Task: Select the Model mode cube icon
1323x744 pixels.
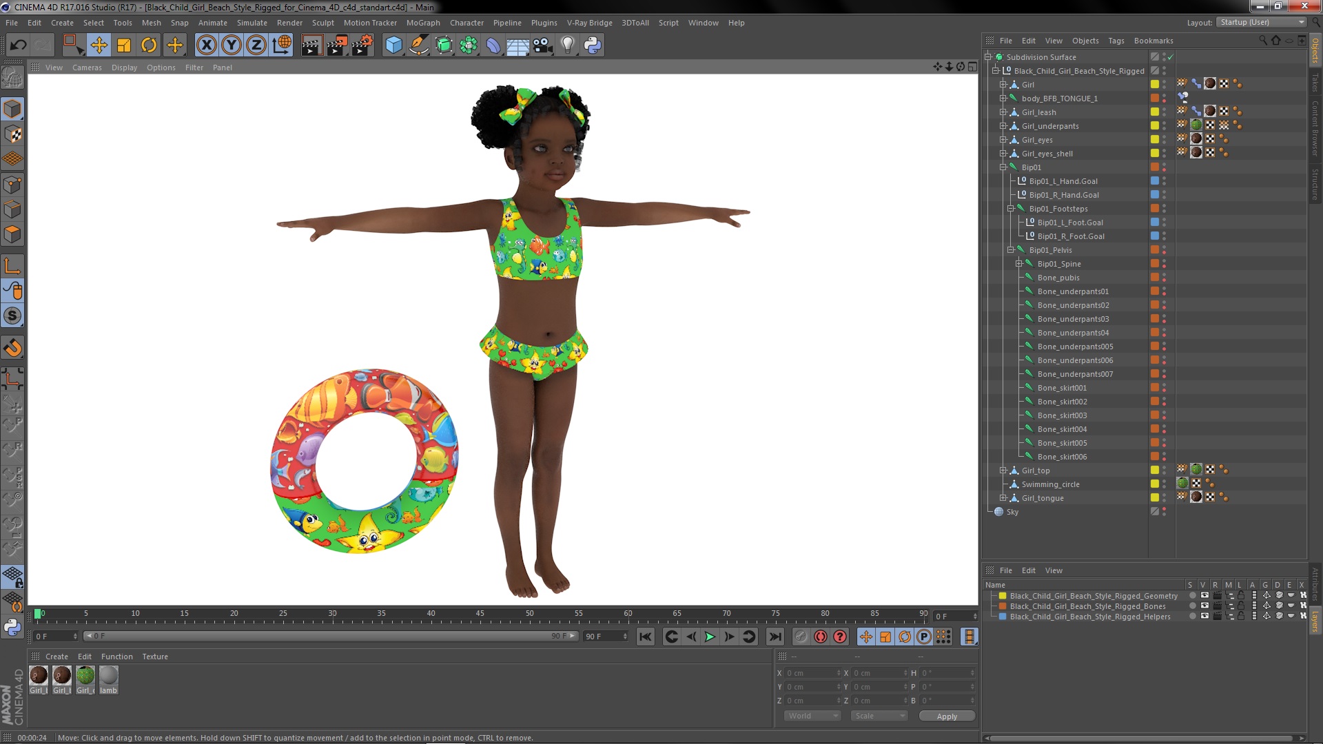Action: (x=12, y=109)
